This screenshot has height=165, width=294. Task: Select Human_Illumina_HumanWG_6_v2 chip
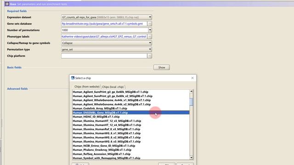131,137
